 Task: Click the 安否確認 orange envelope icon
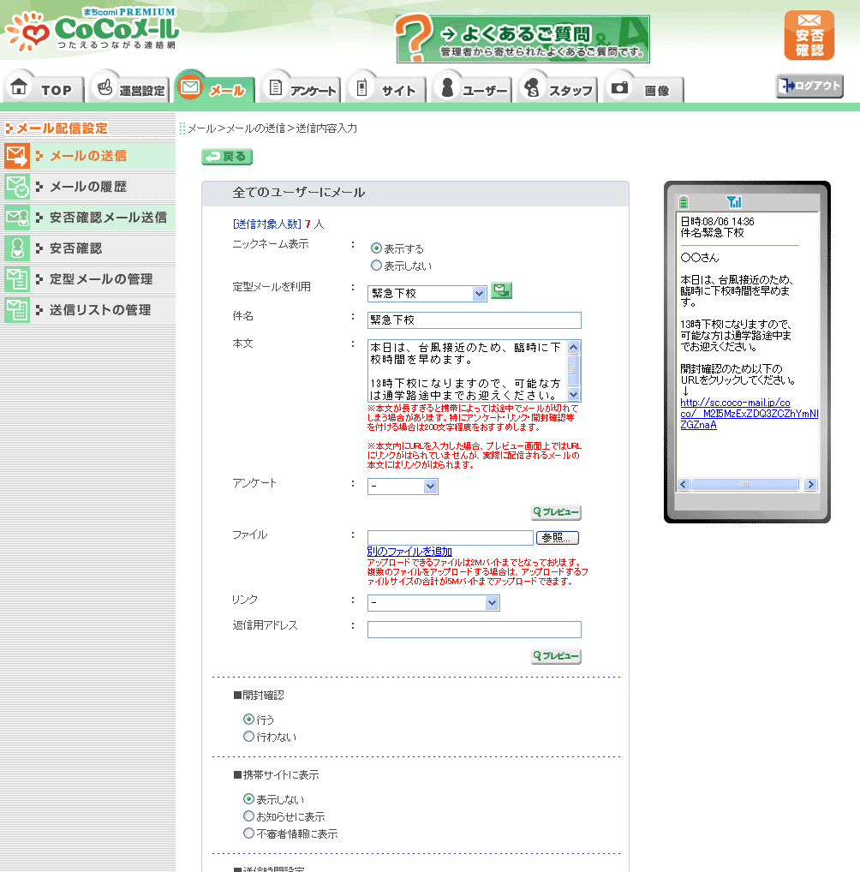[x=809, y=35]
